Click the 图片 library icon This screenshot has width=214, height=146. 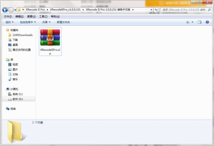(10, 69)
